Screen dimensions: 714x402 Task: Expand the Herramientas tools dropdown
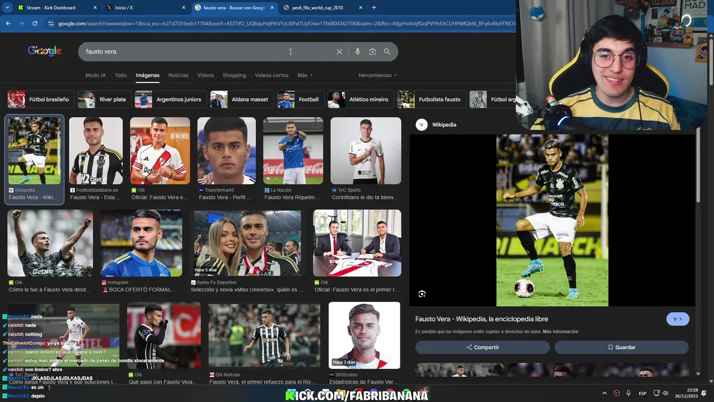(378, 75)
